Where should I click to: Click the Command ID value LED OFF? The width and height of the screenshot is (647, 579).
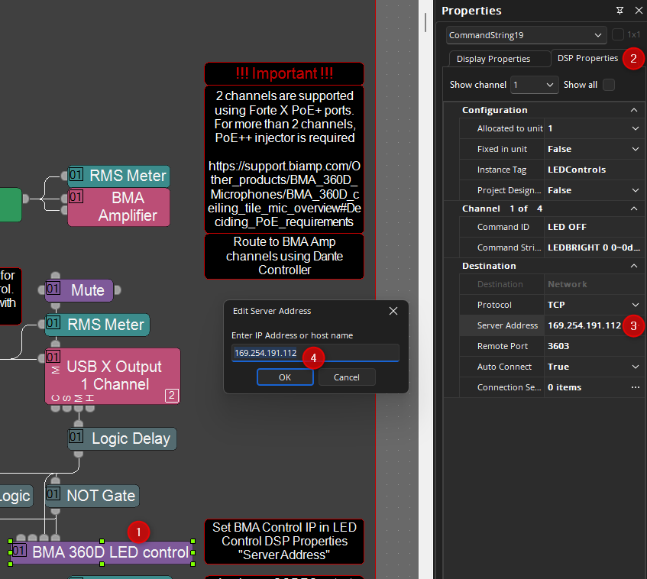567,227
